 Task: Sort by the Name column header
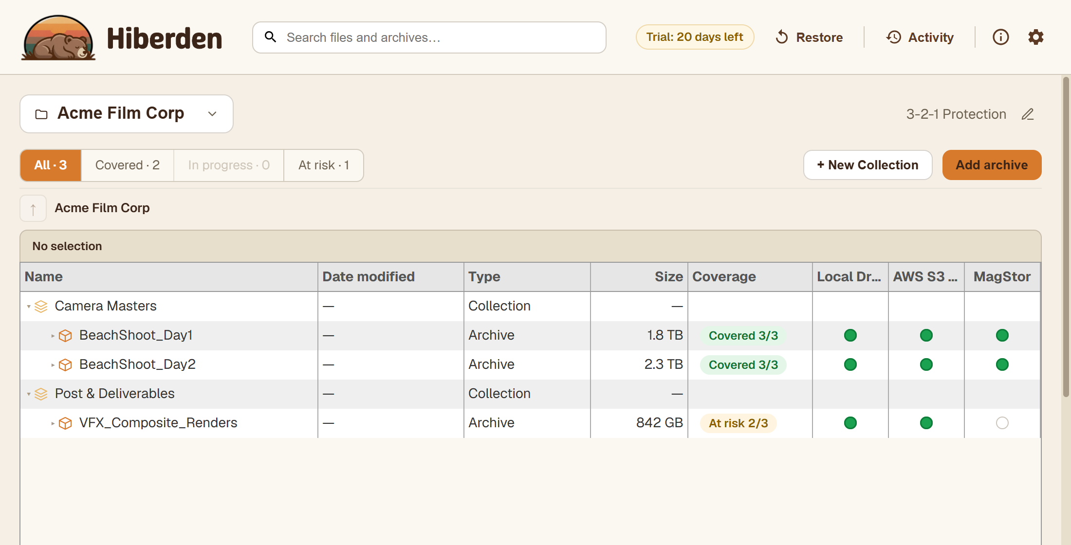click(169, 277)
